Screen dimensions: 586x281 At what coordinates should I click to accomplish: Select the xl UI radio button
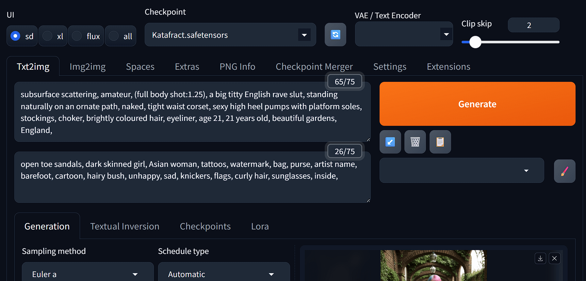click(48, 36)
